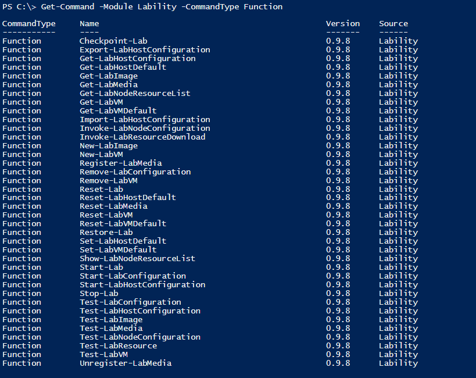
Task: Click the Start-LabHostConfiguration command
Action: pos(142,285)
